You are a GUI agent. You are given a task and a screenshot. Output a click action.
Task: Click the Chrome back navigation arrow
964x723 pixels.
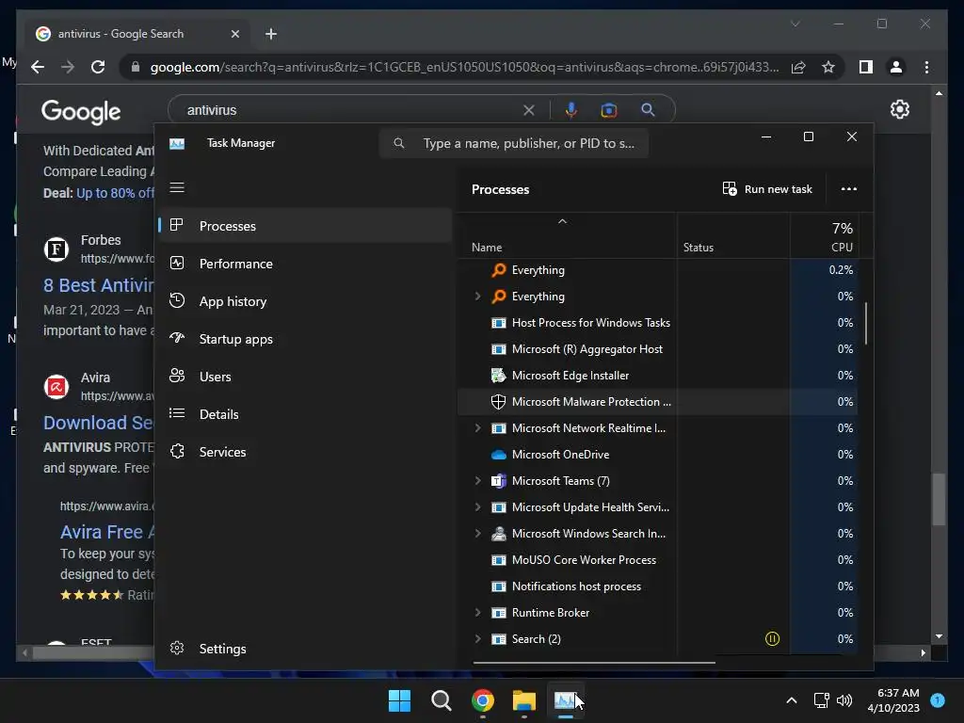coord(38,67)
